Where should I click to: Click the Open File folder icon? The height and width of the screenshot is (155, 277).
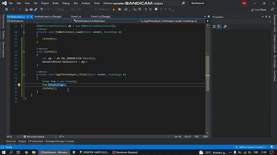click(26, 9)
